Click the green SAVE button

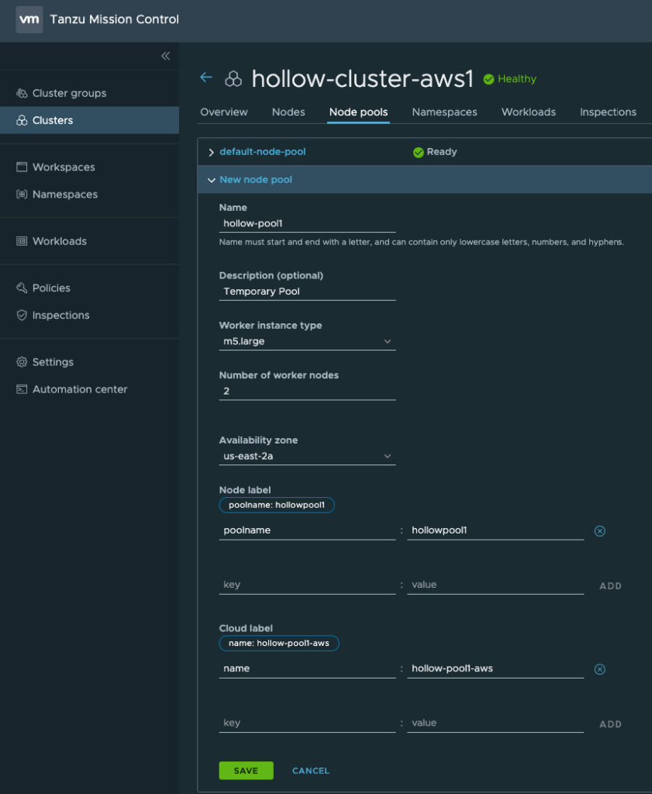[246, 771]
